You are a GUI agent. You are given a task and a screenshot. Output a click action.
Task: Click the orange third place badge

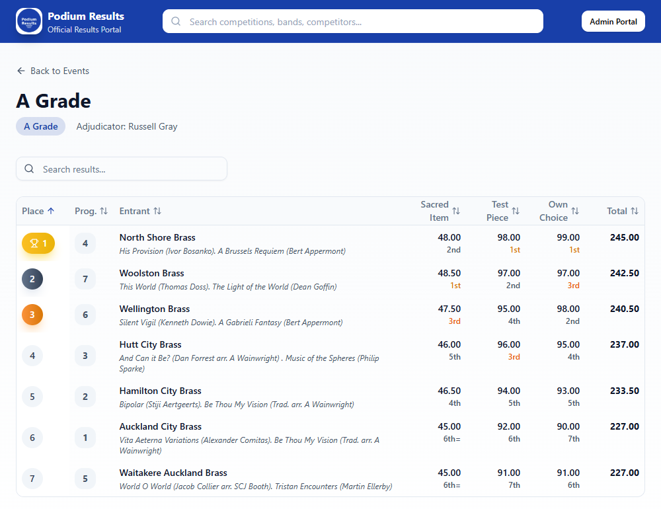pyautogui.click(x=32, y=315)
